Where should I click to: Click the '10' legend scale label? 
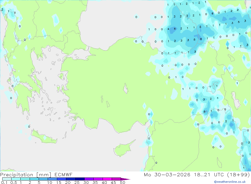point(50,182)
